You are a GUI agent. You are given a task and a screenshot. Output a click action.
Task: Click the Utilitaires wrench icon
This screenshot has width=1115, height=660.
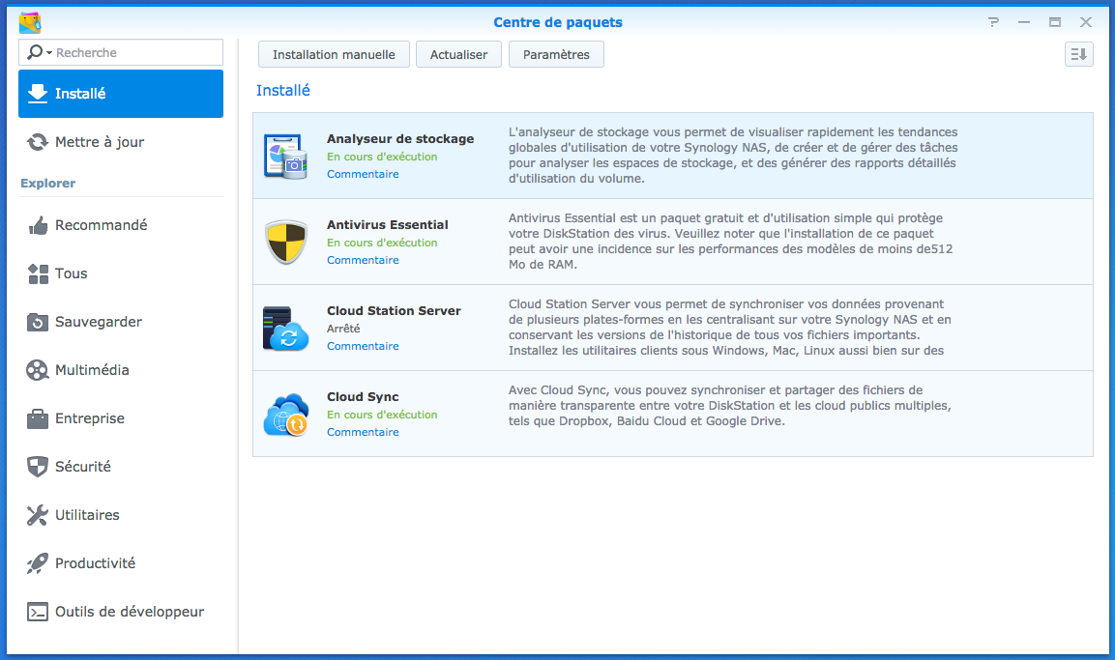click(x=38, y=515)
